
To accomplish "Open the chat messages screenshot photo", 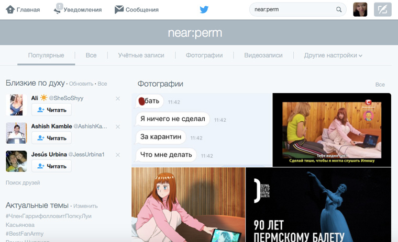I will click(x=202, y=130).
